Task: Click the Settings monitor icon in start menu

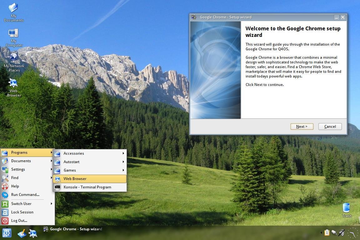Action: (x=5, y=169)
